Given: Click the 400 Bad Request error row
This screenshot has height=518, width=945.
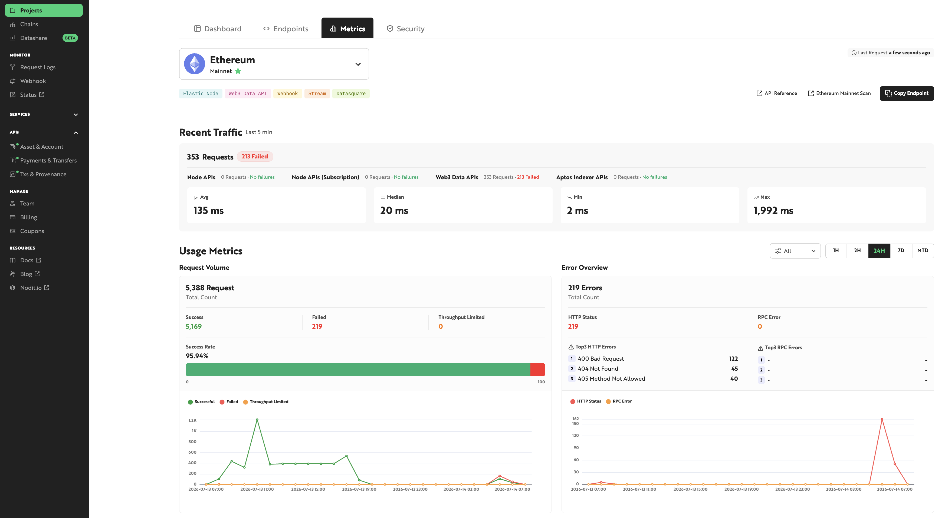Looking at the screenshot, I should click(653, 359).
